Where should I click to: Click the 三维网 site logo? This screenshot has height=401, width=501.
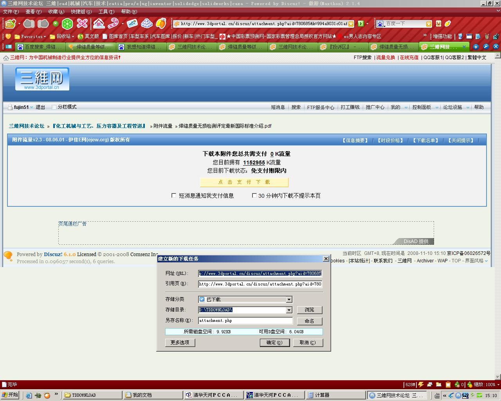(42, 79)
